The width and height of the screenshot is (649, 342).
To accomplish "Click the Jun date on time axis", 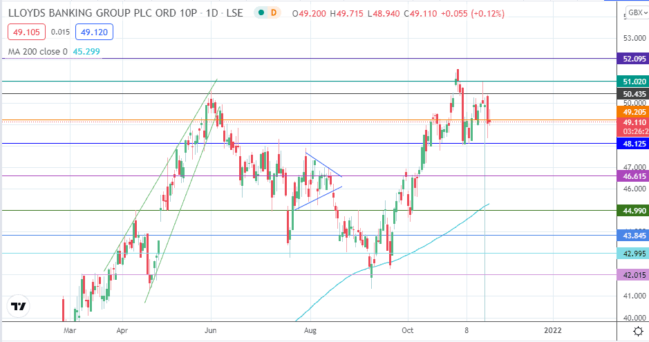I will 211,330.
